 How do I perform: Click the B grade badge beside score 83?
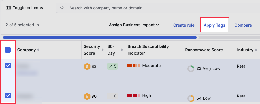[x=87, y=66]
